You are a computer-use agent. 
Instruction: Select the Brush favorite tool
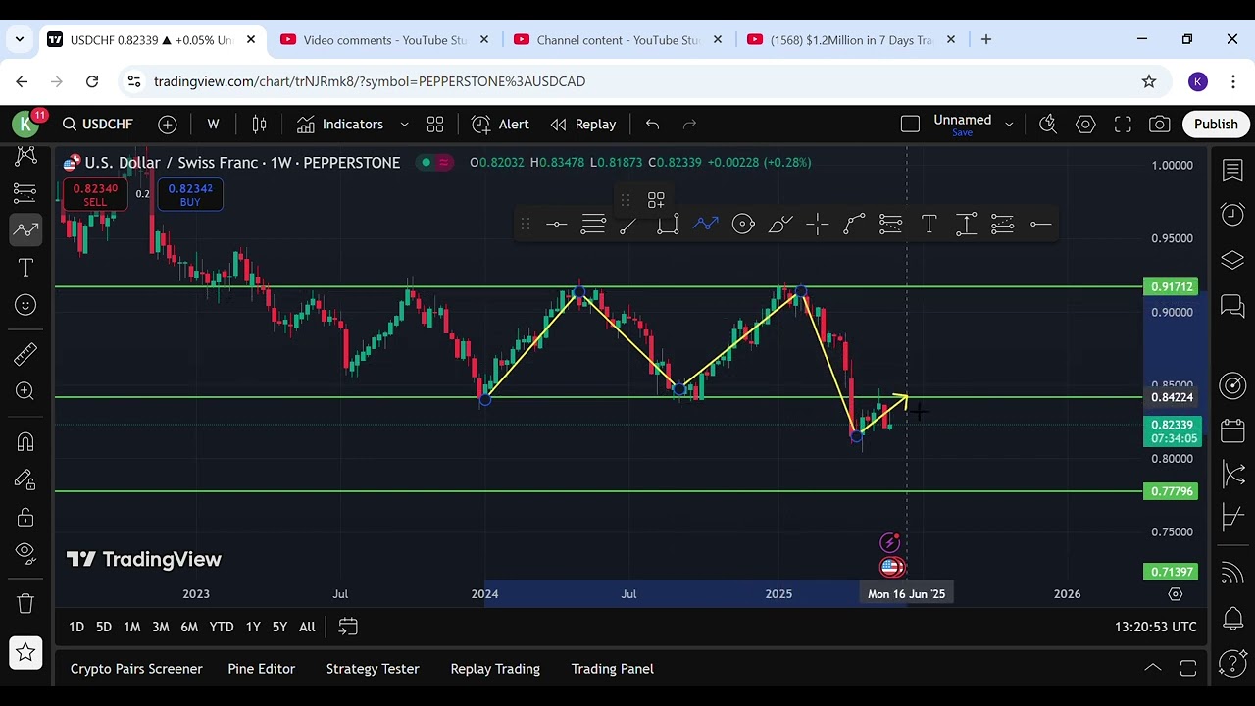coord(780,225)
